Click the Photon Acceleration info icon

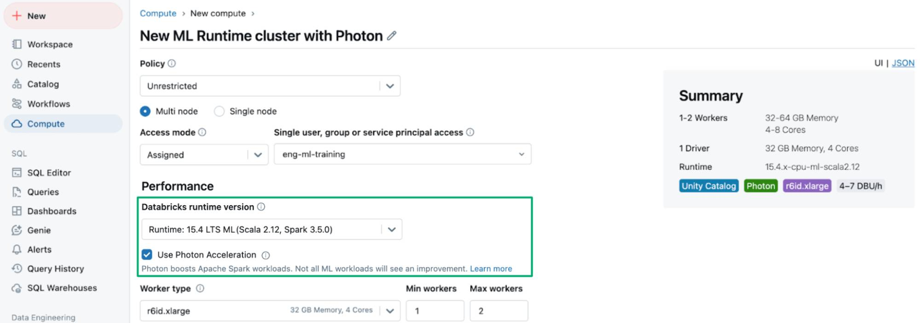point(266,255)
